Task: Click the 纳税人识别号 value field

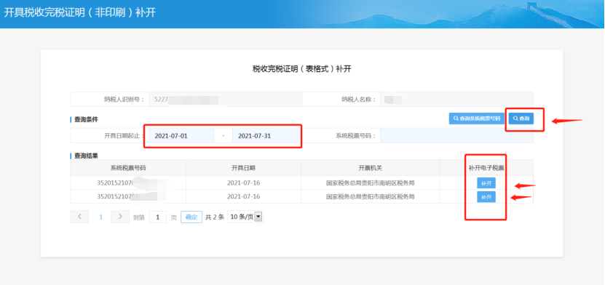Action: point(225,100)
